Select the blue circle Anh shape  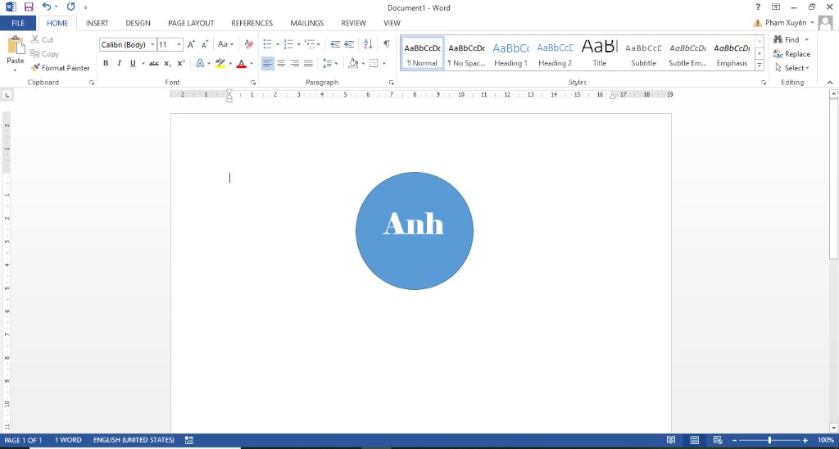(414, 231)
